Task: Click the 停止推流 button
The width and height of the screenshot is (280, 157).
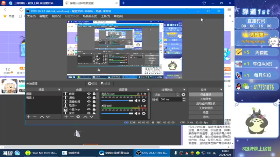Action: (206, 95)
